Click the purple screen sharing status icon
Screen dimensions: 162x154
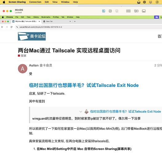(x=156, y=17)
